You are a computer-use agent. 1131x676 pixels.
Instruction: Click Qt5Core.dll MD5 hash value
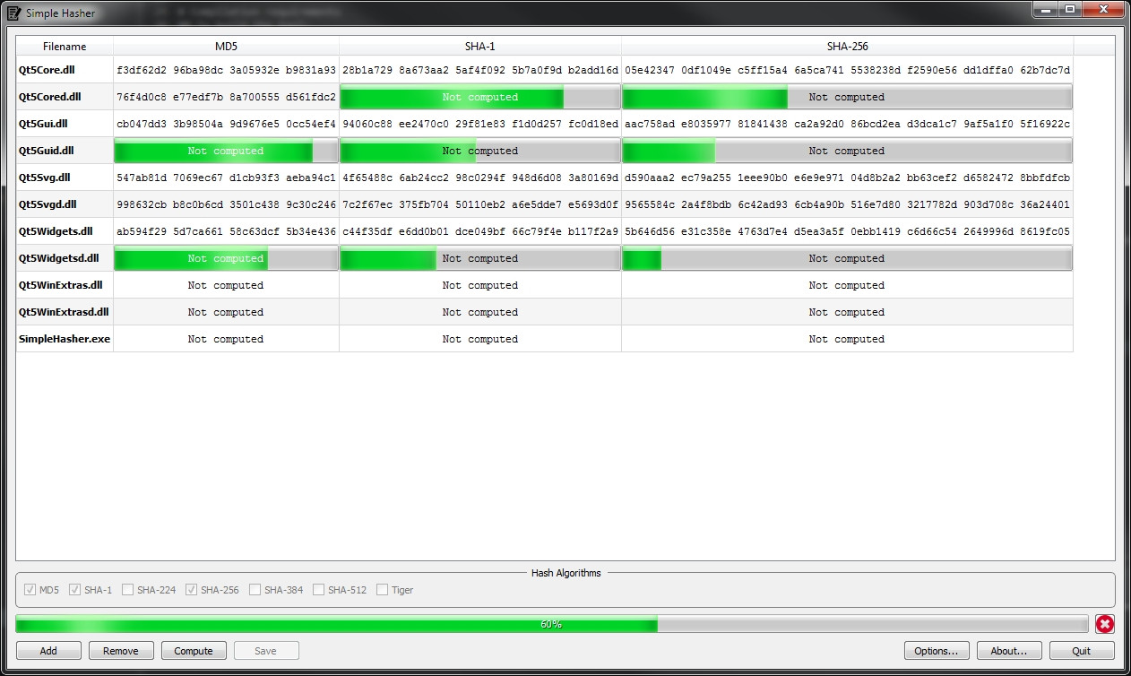(x=226, y=70)
